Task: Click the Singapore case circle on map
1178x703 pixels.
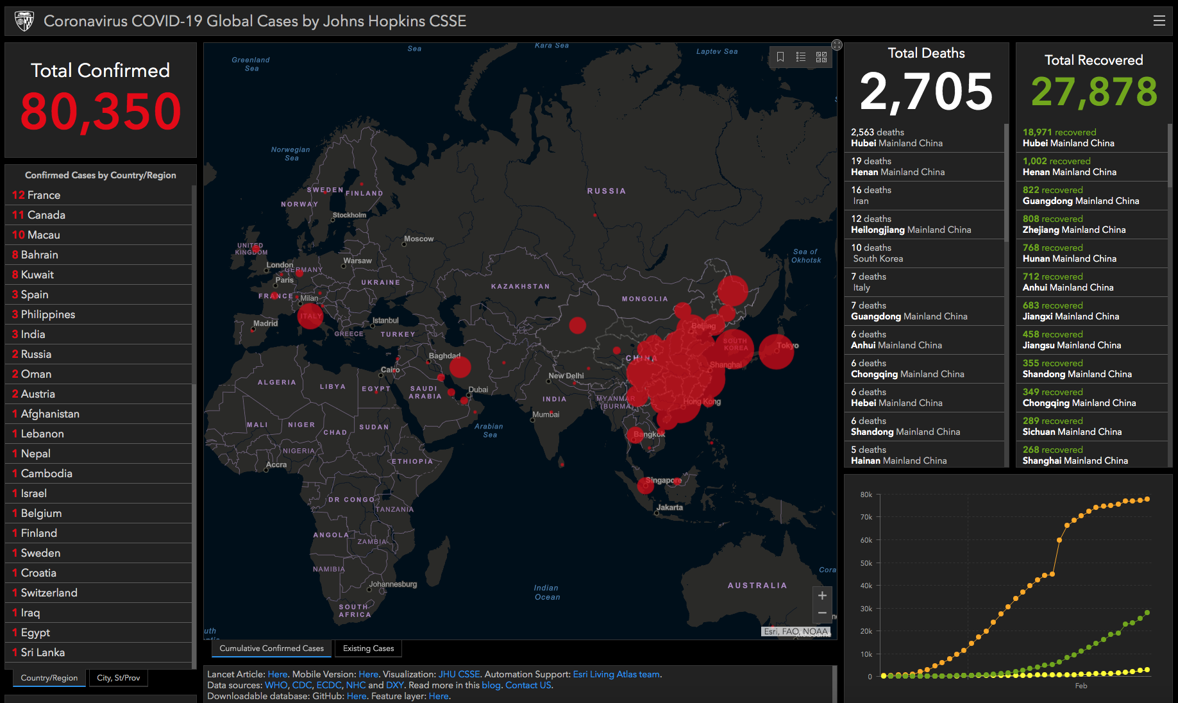Action: [x=645, y=486]
